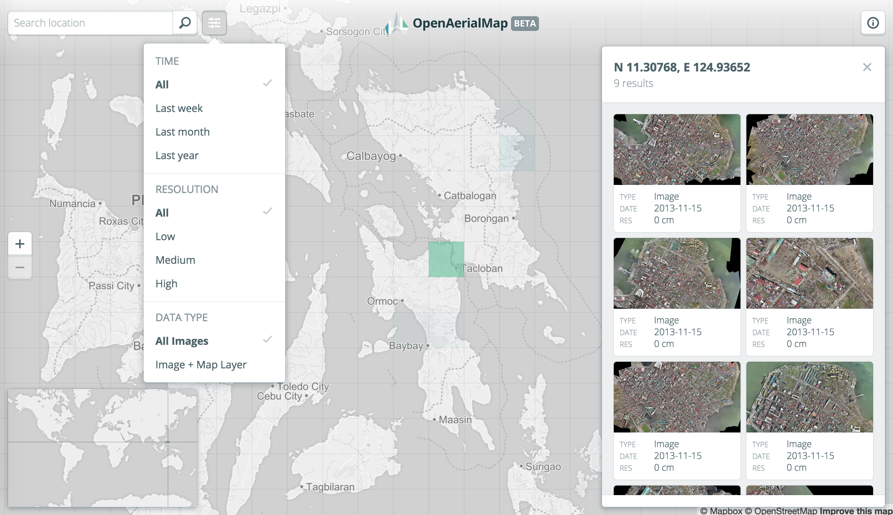Image resolution: width=893 pixels, height=515 pixels.
Task: Click the light-blue tile east of Calbayog
Action: [517, 153]
